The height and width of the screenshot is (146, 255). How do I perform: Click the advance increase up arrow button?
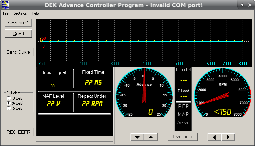[x=150, y=137]
